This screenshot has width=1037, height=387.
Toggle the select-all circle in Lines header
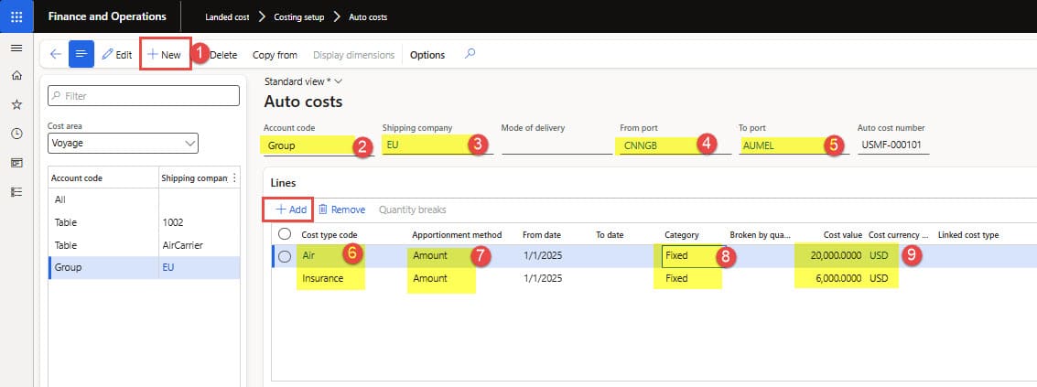coord(285,234)
